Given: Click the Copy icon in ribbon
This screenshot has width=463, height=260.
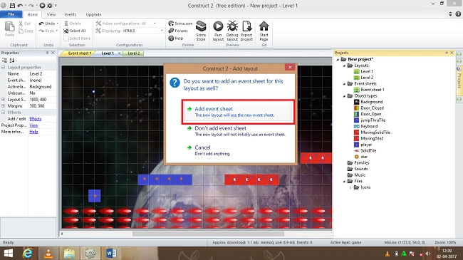Looking at the screenshot, I should (21, 31).
